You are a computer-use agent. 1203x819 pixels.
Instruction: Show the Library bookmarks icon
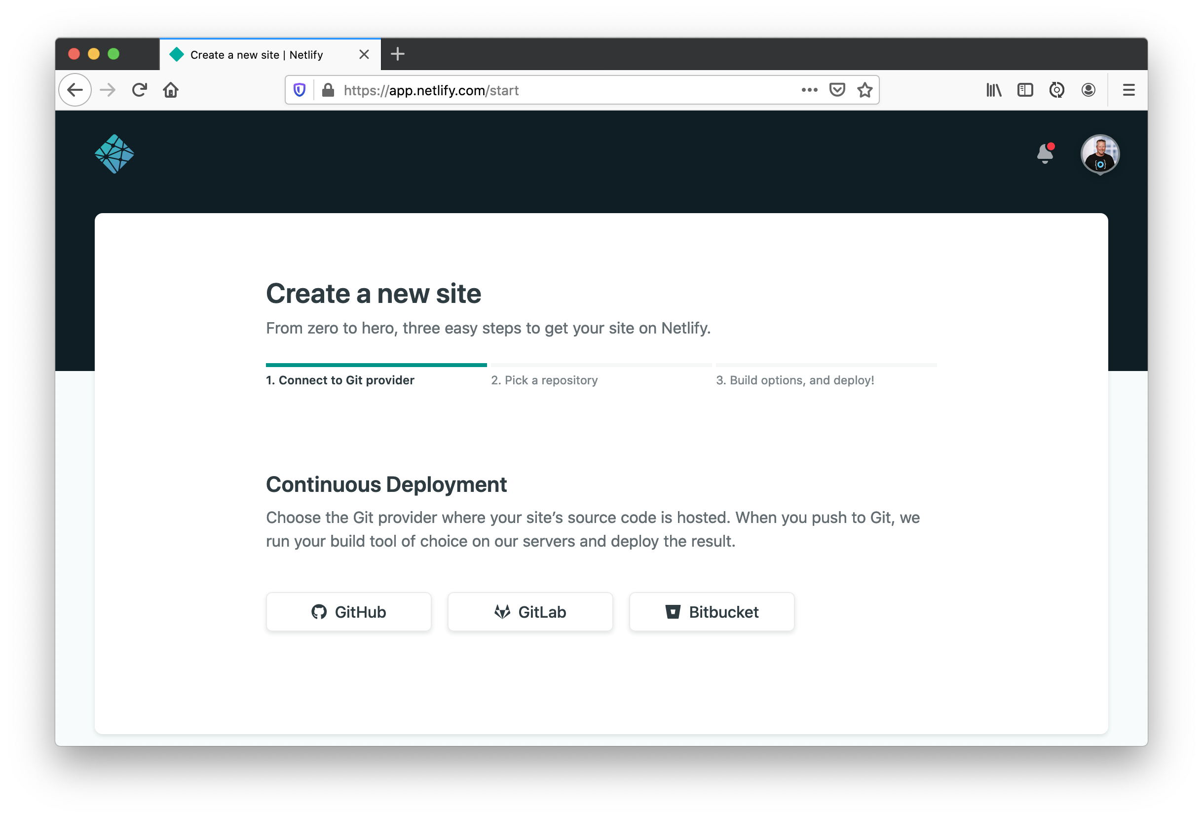tap(993, 90)
